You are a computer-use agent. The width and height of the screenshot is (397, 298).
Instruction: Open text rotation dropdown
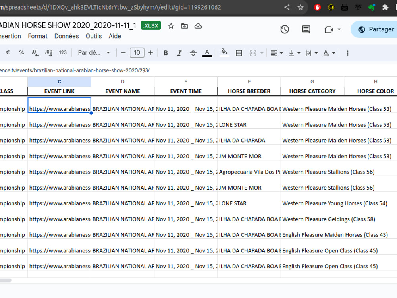(x=329, y=53)
